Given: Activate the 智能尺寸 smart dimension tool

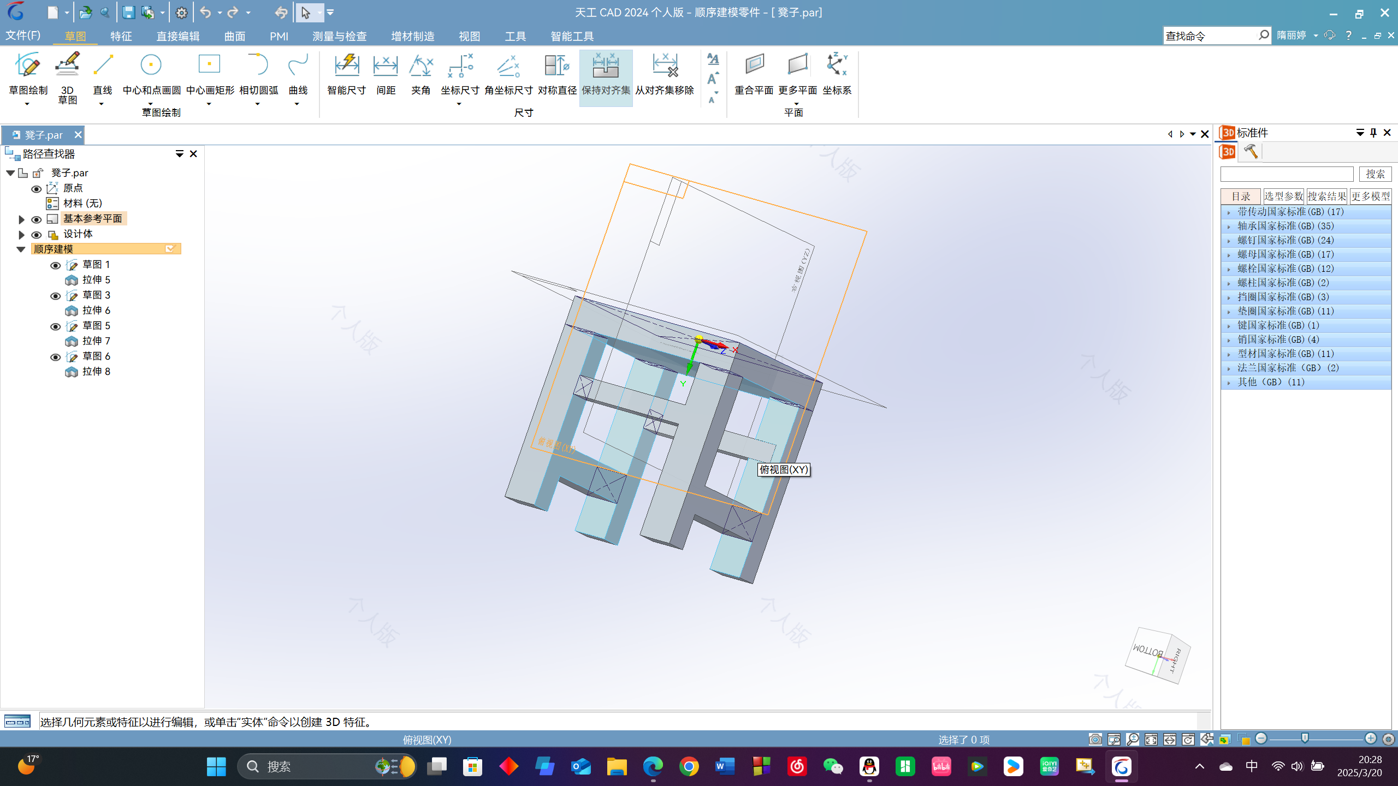Looking at the screenshot, I should point(346,74).
